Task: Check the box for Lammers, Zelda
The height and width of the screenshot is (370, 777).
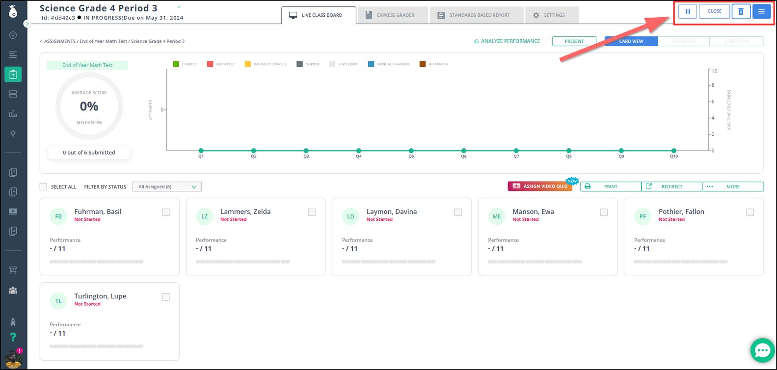Action: [312, 212]
